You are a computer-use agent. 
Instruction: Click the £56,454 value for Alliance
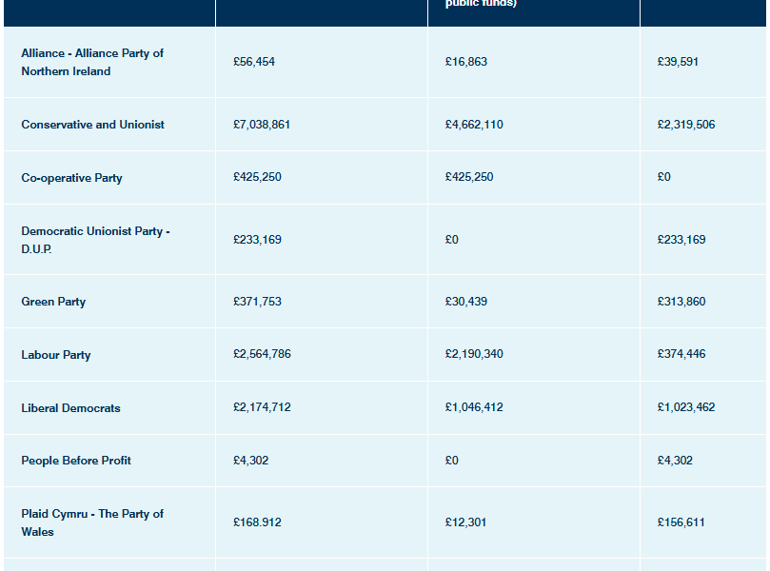(254, 62)
